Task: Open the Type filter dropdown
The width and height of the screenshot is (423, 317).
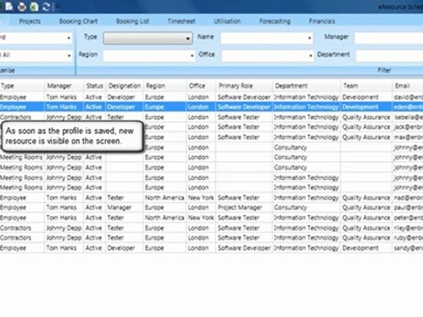Action: click(x=148, y=38)
